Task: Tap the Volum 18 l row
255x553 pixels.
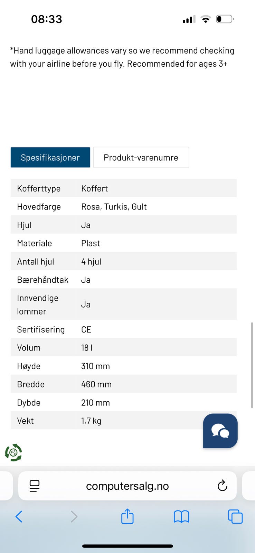Action: pos(123,348)
